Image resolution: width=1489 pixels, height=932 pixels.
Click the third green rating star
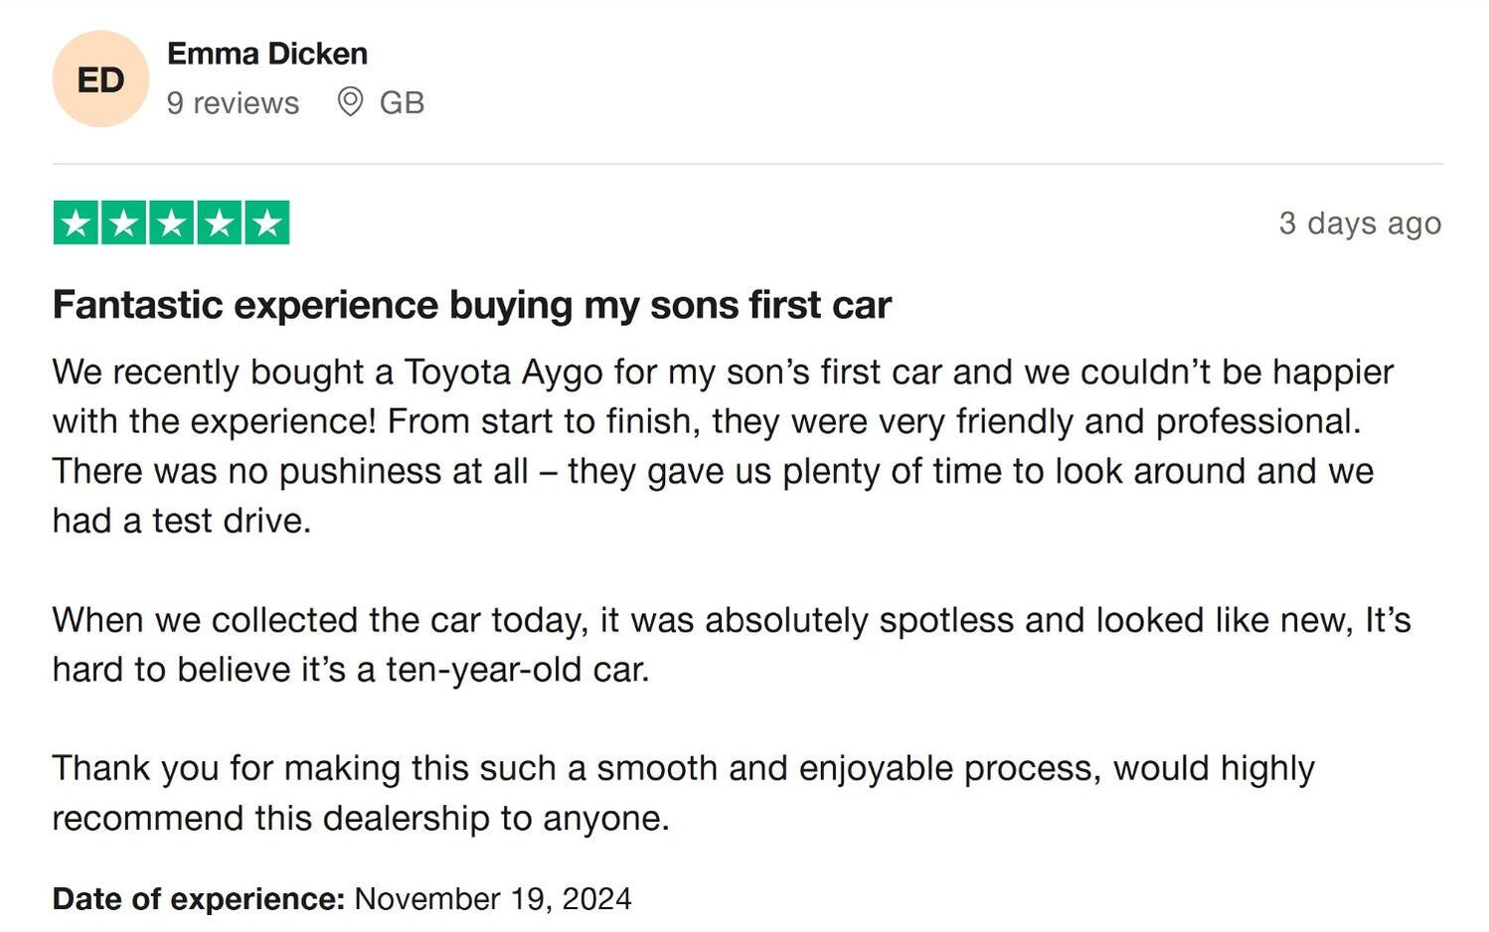click(x=171, y=223)
